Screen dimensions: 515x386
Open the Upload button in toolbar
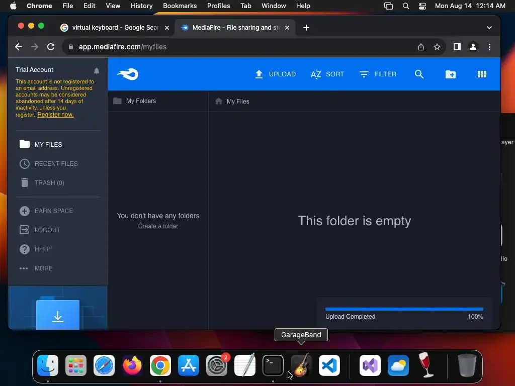(275, 74)
